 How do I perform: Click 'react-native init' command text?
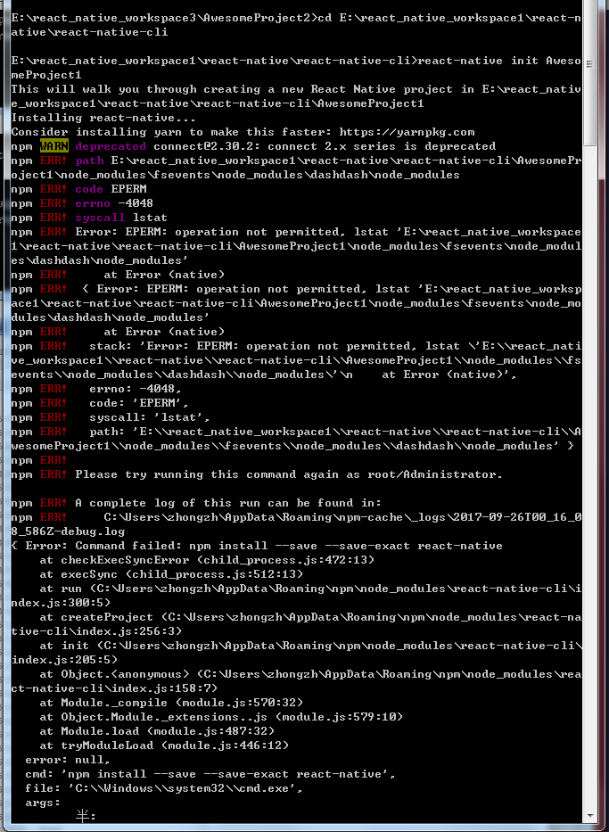[x=478, y=61]
